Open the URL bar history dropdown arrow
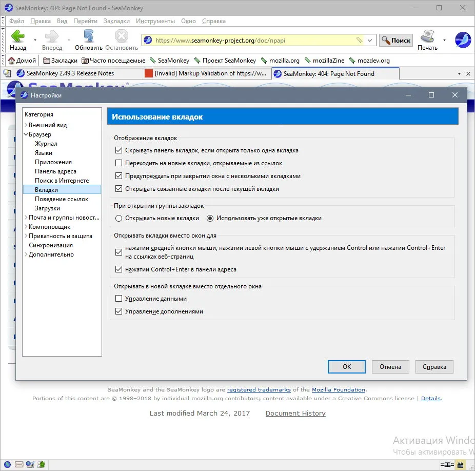The image size is (475, 471). pyautogui.click(x=370, y=41)
